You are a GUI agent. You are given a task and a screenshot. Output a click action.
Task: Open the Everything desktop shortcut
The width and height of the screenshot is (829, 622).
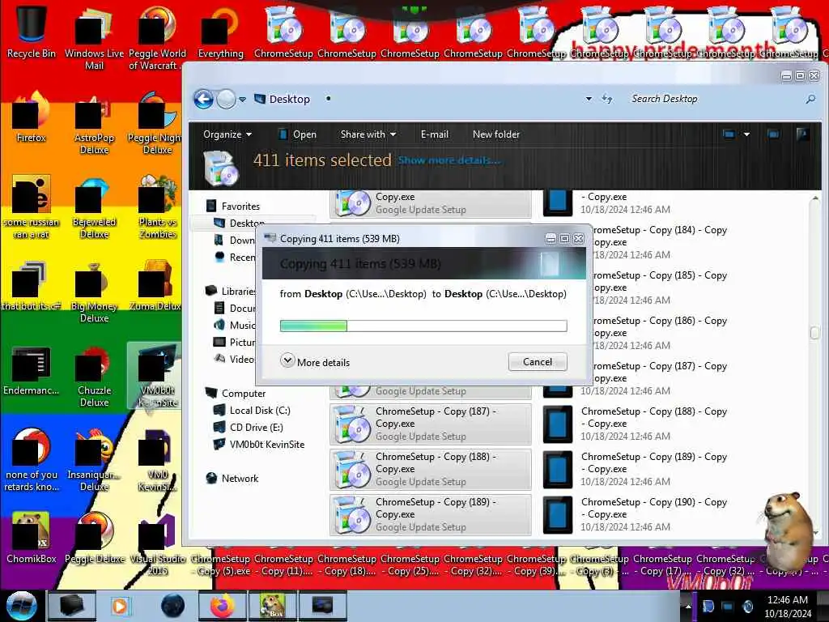(x=220, y=32)
